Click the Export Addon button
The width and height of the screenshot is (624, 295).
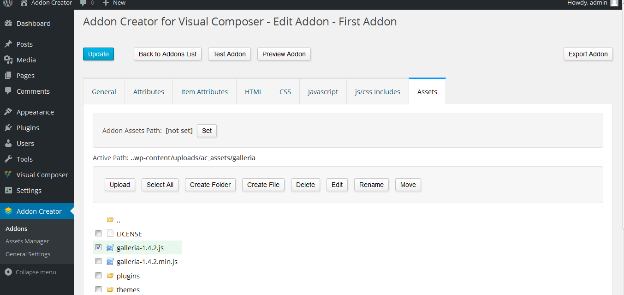[x=588, y=54]
